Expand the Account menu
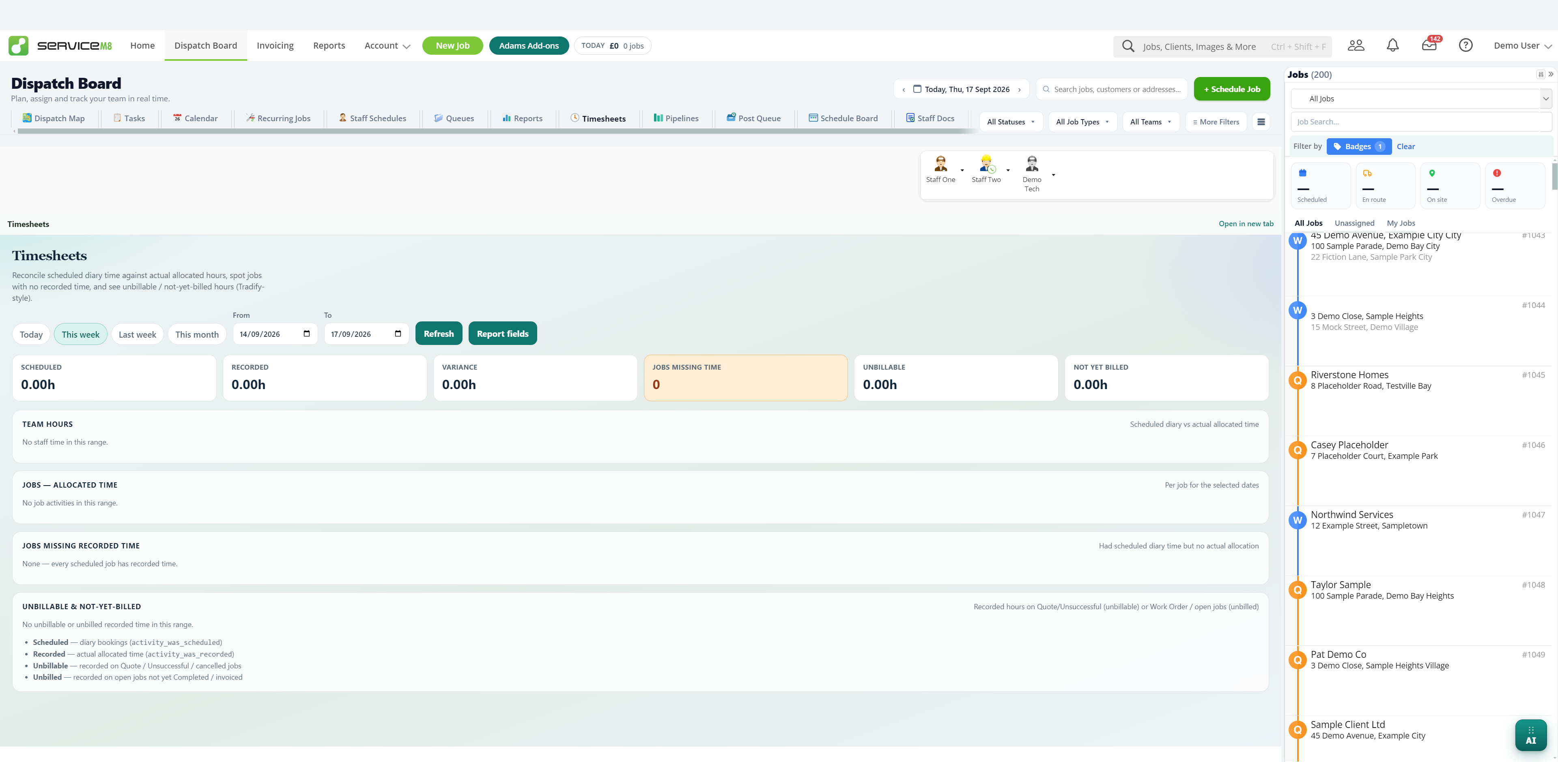Viewport: 1558px width, 762px height. (387, 45)
